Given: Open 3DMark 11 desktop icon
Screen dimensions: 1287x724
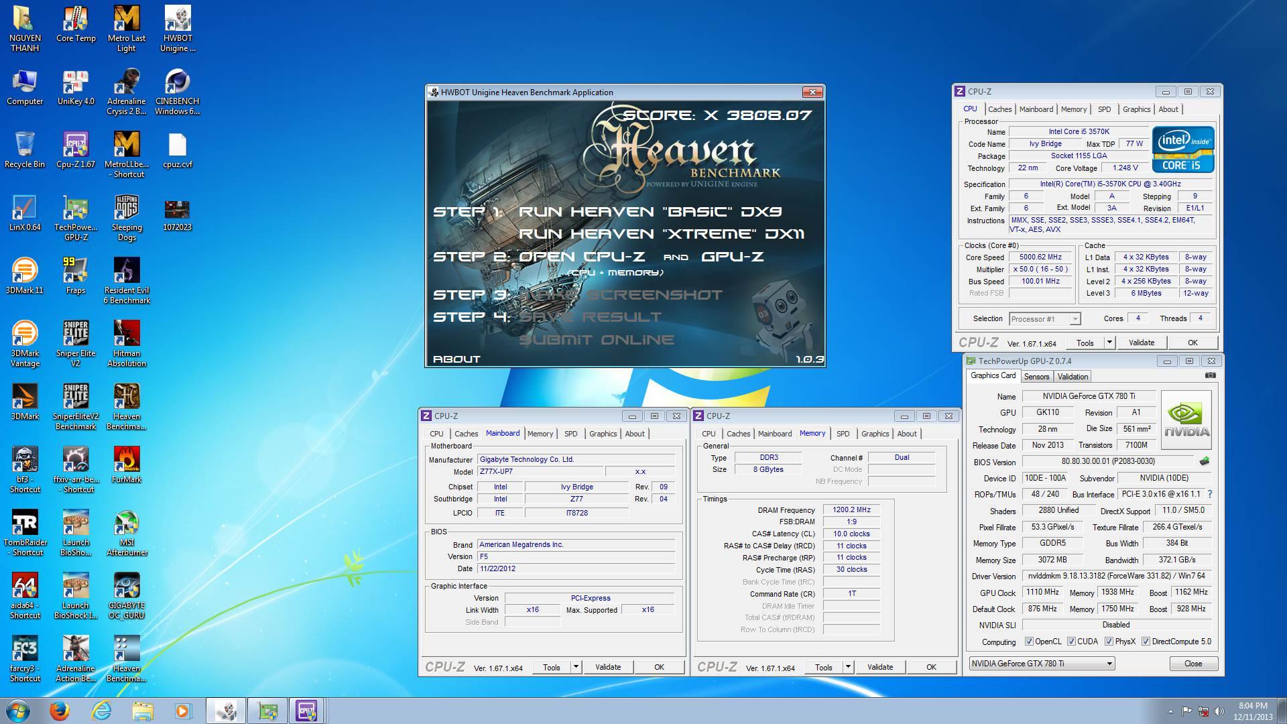Looking at the screenshot, I should click(25, 276).
